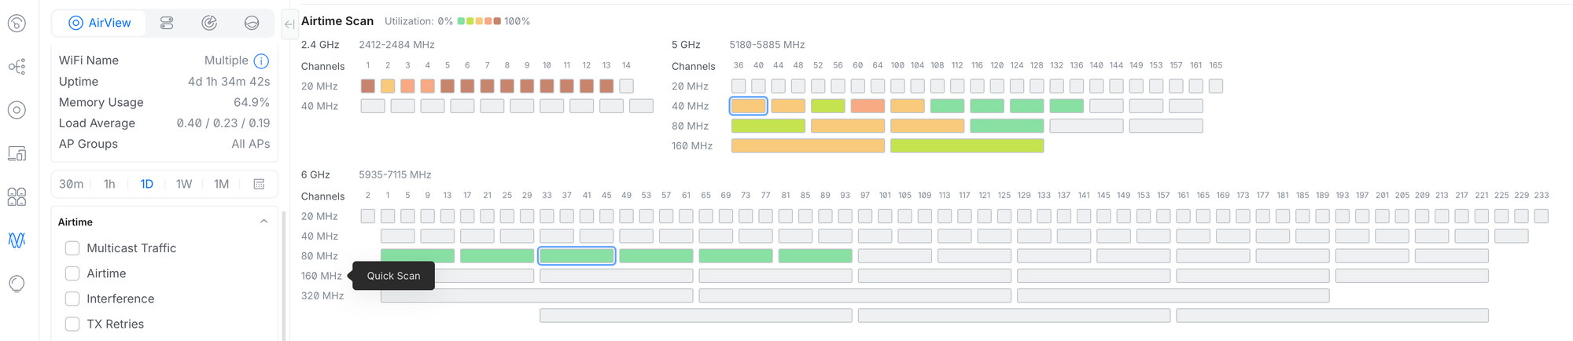Select 2.4 GHz channel 1 20 MHz block
Image resolution: width=1573 pixels, height=341 pixels.
click(367, 86)
